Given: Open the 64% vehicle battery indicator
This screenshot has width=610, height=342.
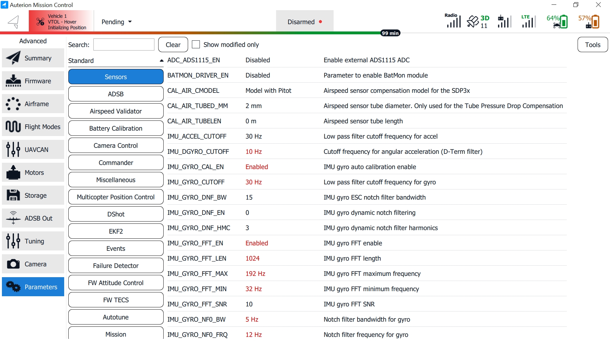Looking at the screenshot, I should click(x=557, y=22).
